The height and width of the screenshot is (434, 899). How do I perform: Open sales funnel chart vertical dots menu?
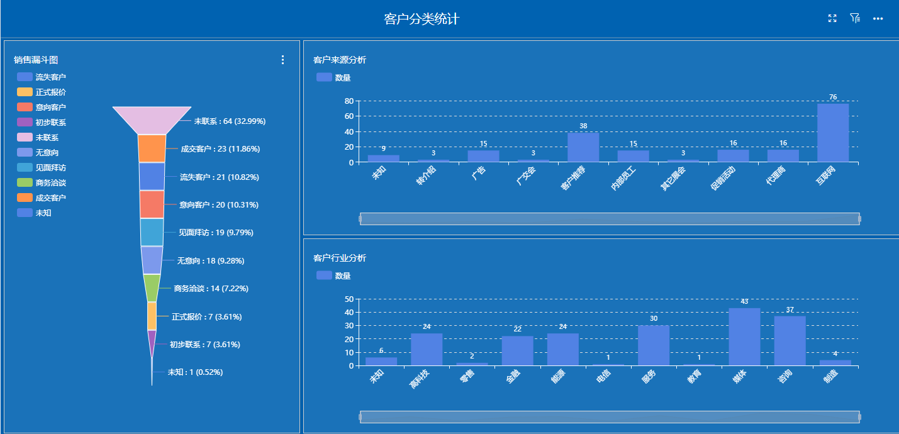(x=282, y=60)
